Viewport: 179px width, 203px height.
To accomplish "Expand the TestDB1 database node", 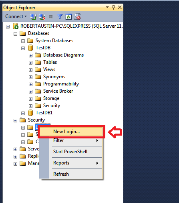I will click(x=23, y=113).
